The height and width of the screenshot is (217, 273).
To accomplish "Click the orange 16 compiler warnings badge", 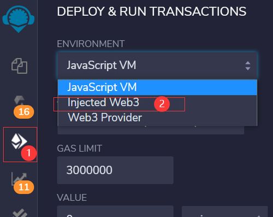I will (24, 112).
